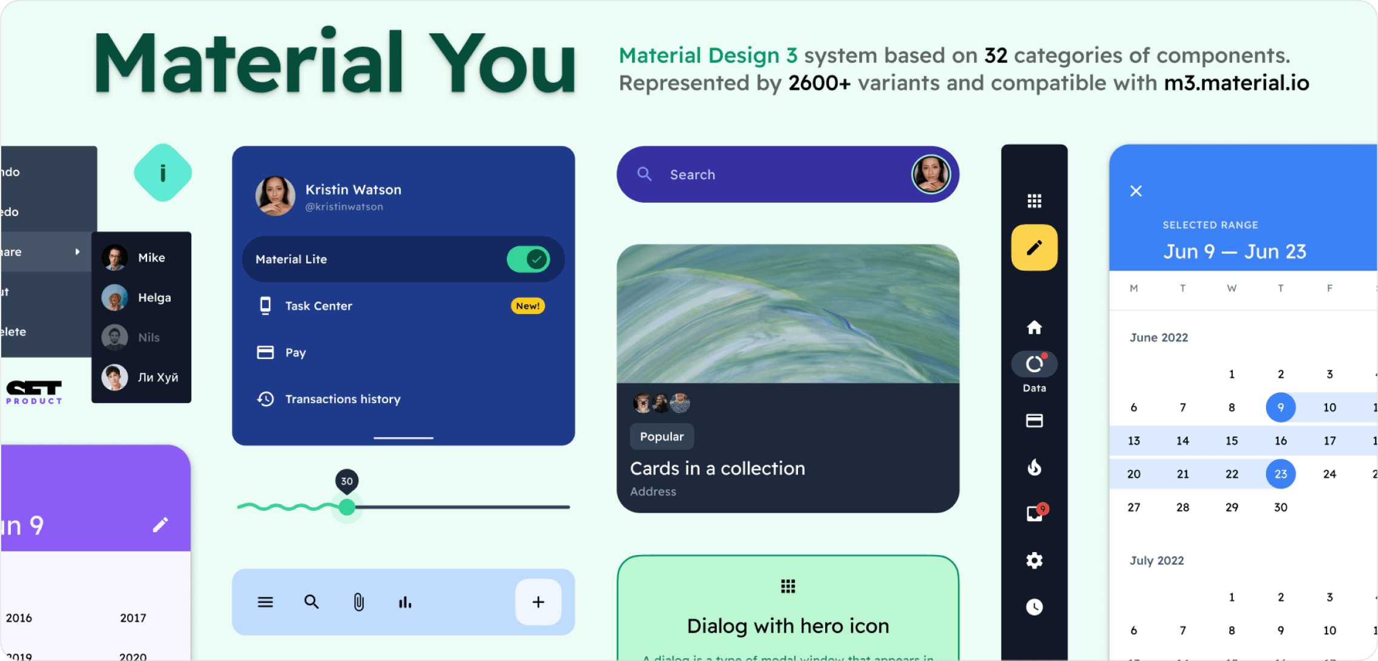
Task: Open Transactions history in the profile card
Action: tap(343, 398)
